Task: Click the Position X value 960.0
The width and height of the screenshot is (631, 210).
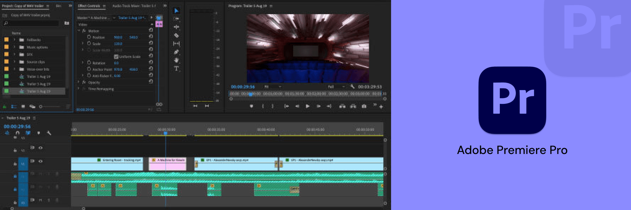Action: click(118, 37)
